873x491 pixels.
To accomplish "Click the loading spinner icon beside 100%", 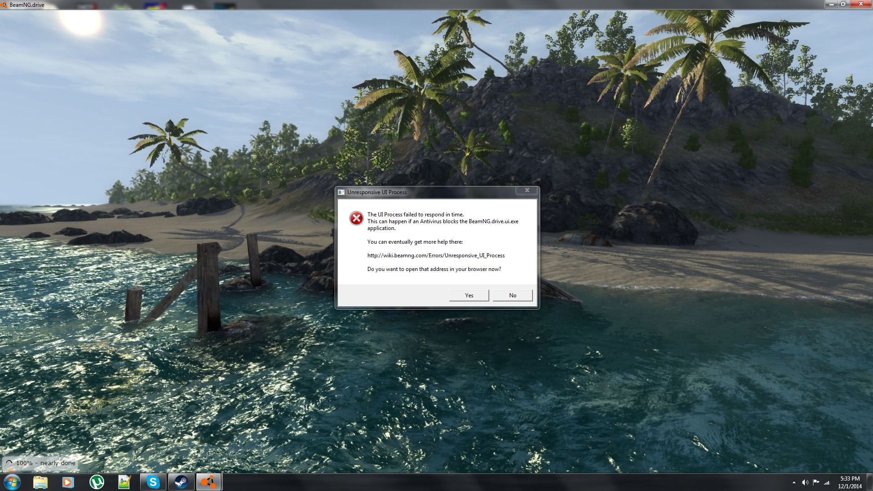I will [x=9, y=463].
